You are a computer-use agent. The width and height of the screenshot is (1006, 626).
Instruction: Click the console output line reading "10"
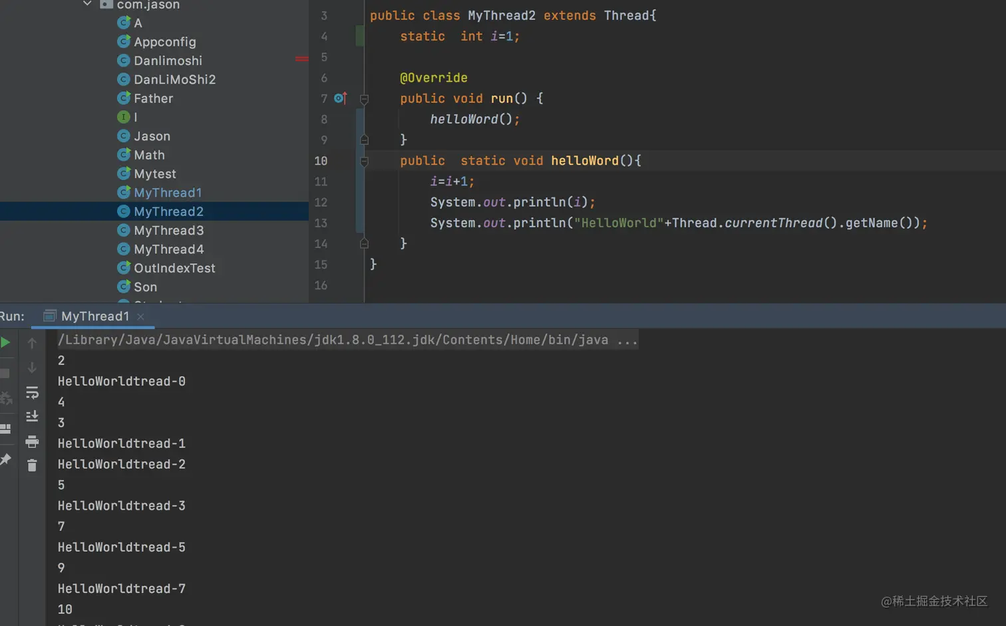click(65, 609)
